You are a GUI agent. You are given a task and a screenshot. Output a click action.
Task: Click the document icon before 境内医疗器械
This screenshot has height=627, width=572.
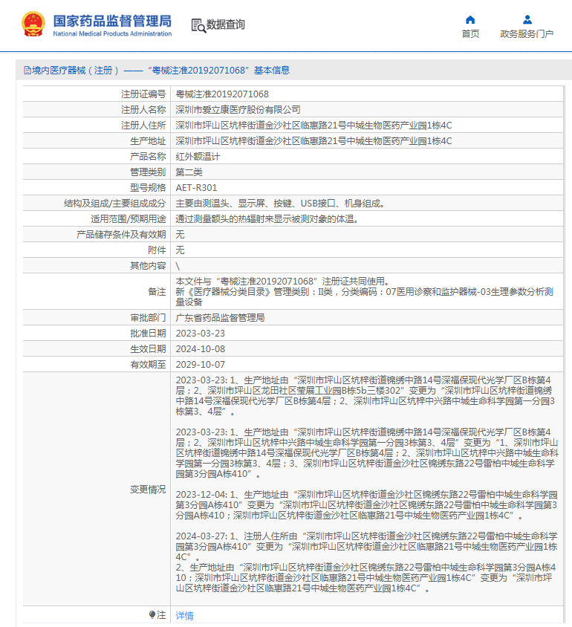point(27,71)
